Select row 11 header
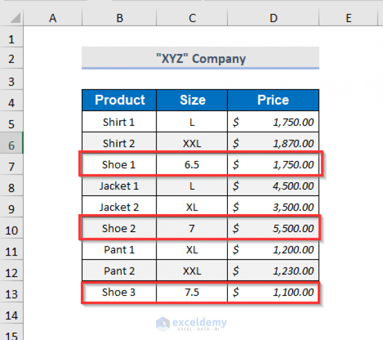Image resolution: width=383 pixels, height=340 pixels. (11, 249)
